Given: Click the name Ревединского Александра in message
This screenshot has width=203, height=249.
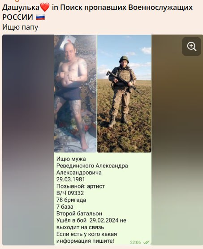Looking at the screenshot, I should (x=92, y=166).
